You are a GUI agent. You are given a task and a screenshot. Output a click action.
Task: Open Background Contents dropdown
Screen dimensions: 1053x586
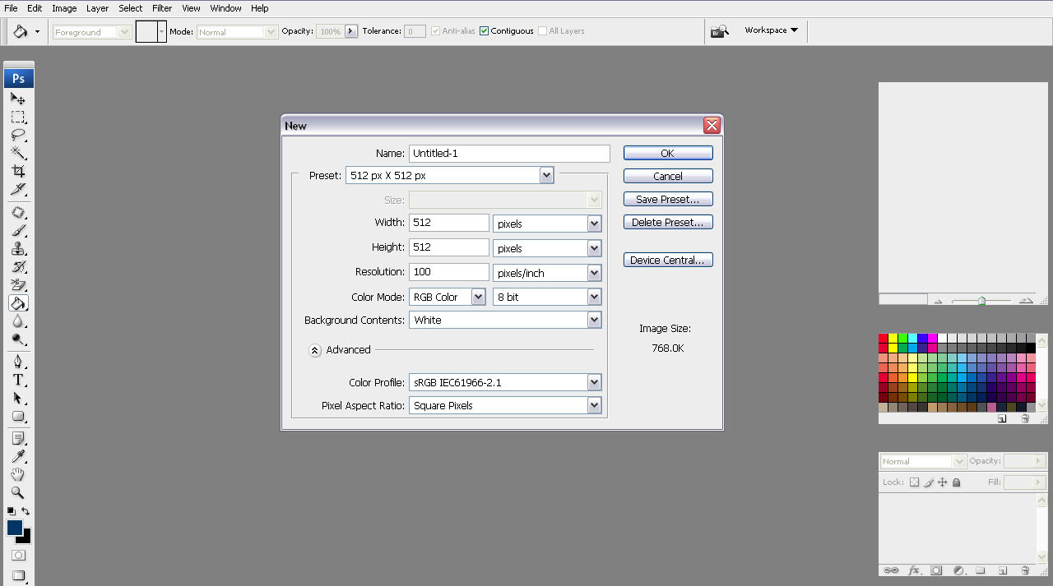click(594, 320)
